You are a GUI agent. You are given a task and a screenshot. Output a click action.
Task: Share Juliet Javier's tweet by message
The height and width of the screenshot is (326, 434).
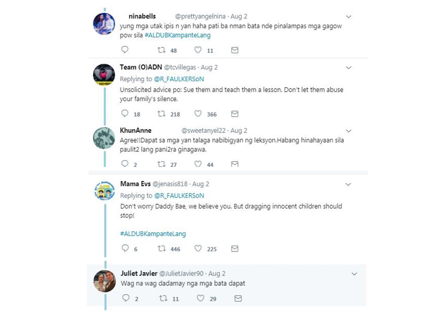click(238, 299)
